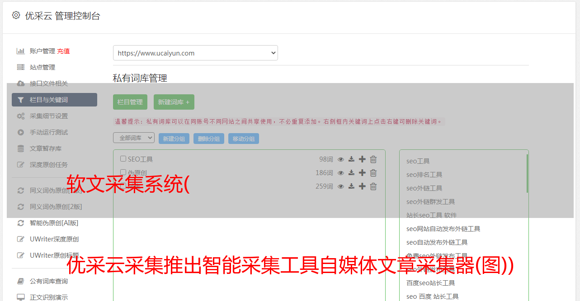Click the gear icon beside 优采云 管理控制台

coord(16,15)
